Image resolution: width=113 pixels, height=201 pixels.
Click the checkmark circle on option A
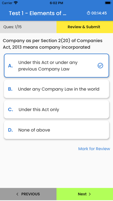tap(100, 66)
